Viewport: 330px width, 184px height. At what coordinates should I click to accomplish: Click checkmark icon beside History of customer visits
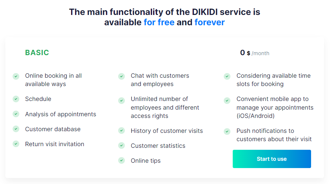(122, 131)
